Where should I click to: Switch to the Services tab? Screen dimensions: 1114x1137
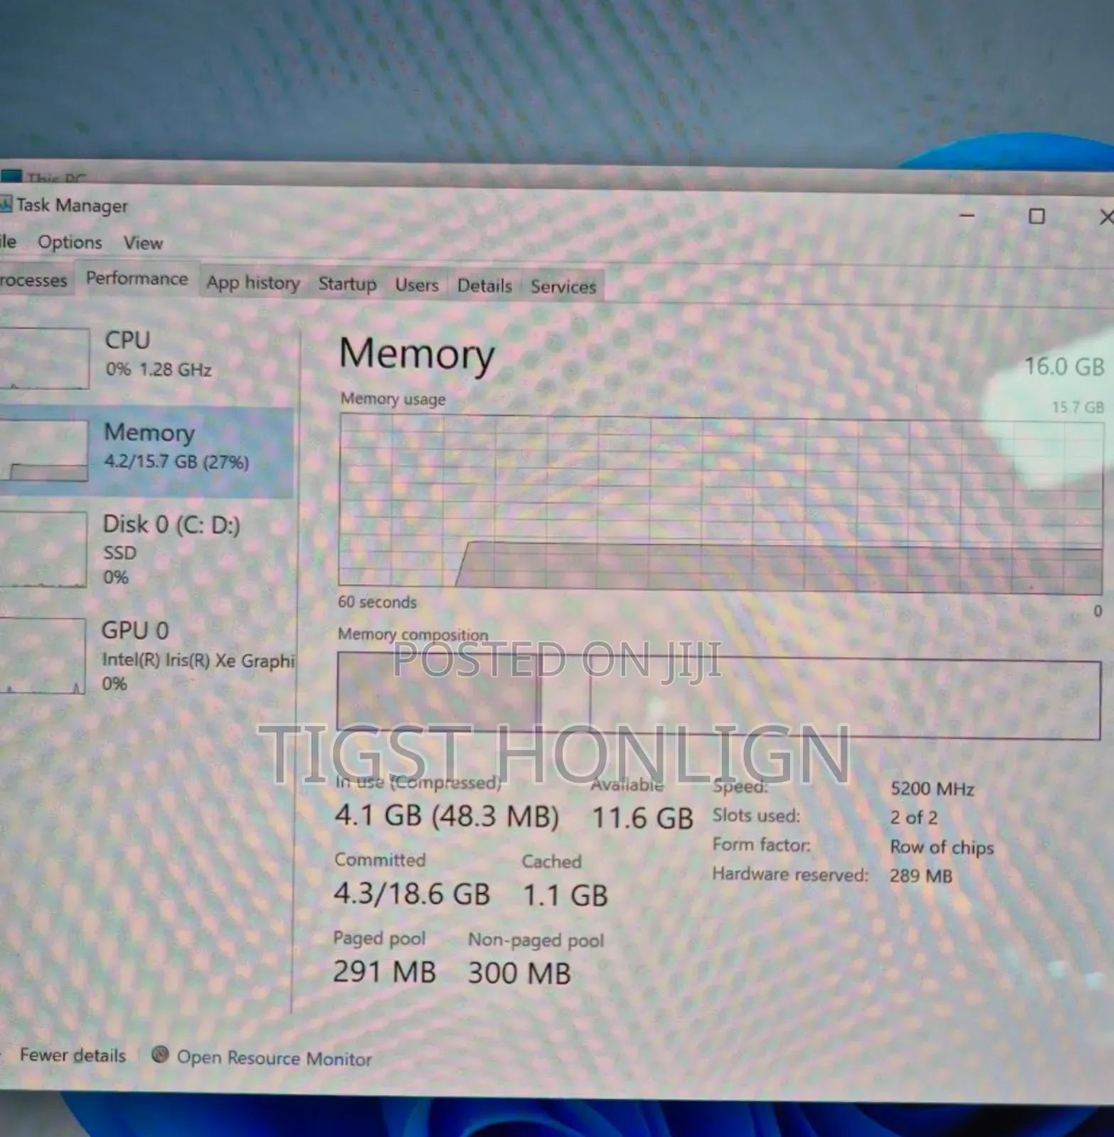563,287
